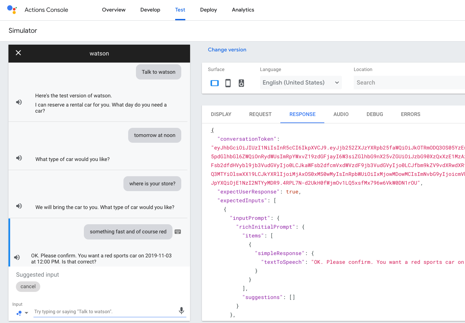
Task: Click 'I can reserve a rental car' text
Action: [x=101, y=108]
